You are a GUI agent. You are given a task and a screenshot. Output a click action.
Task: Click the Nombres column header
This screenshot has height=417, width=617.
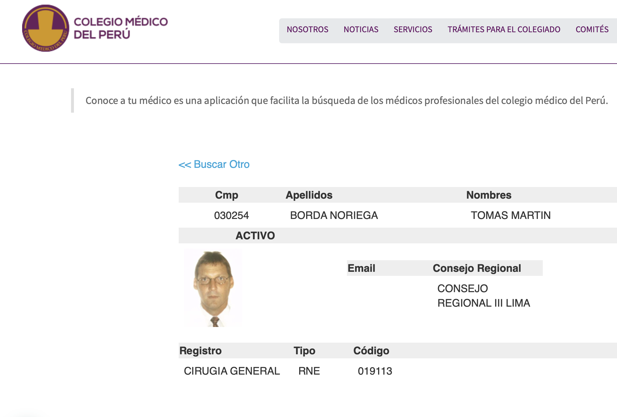489,195
